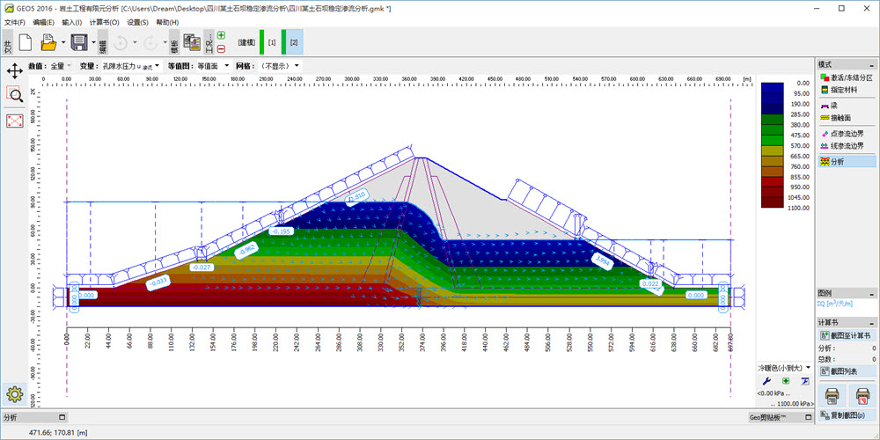Image resolution: width=880 pixels, height=440 pixels.
Task: Select the highlighted 分析 mode
Action: (847, 162)
